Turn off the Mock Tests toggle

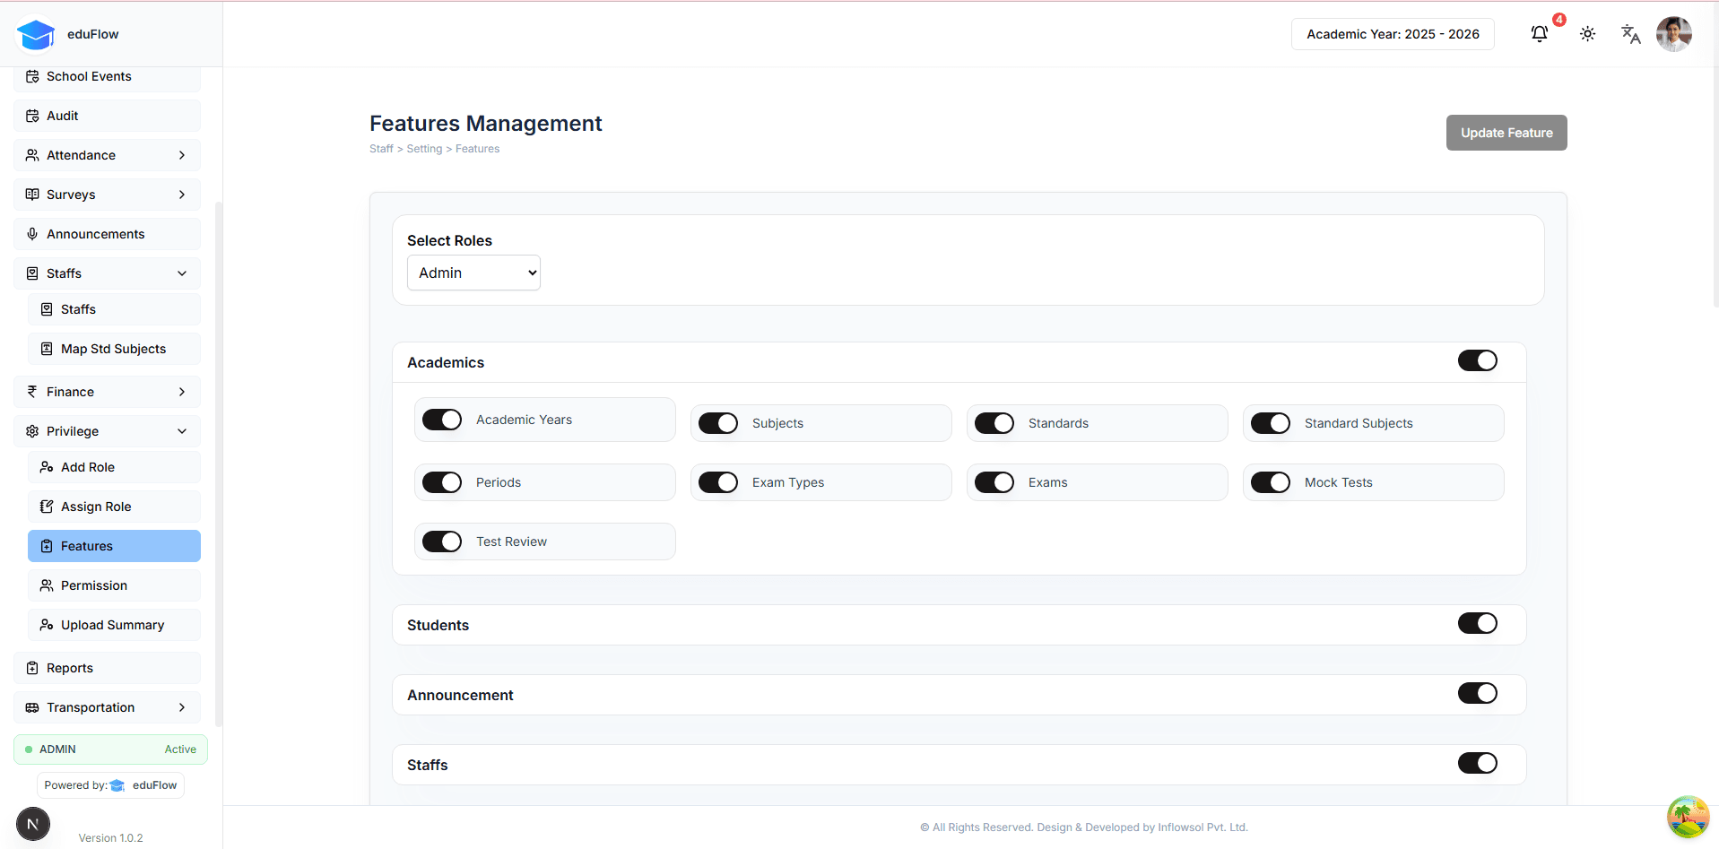[1270, 482]
